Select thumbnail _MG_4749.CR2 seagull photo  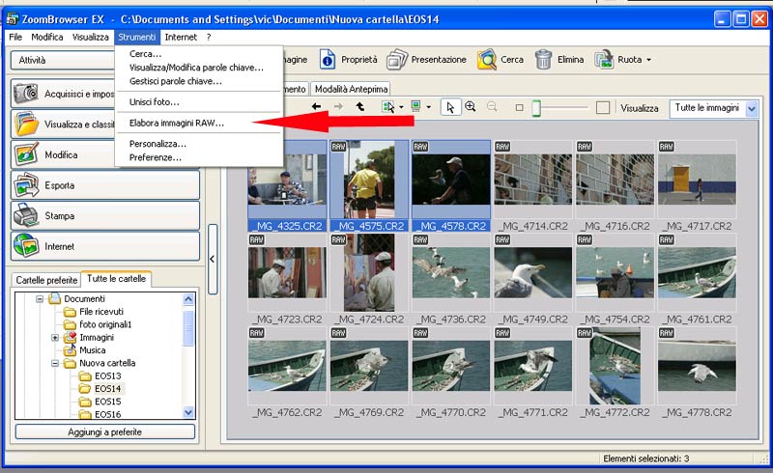pyautogui.click(x=532, y=271)
